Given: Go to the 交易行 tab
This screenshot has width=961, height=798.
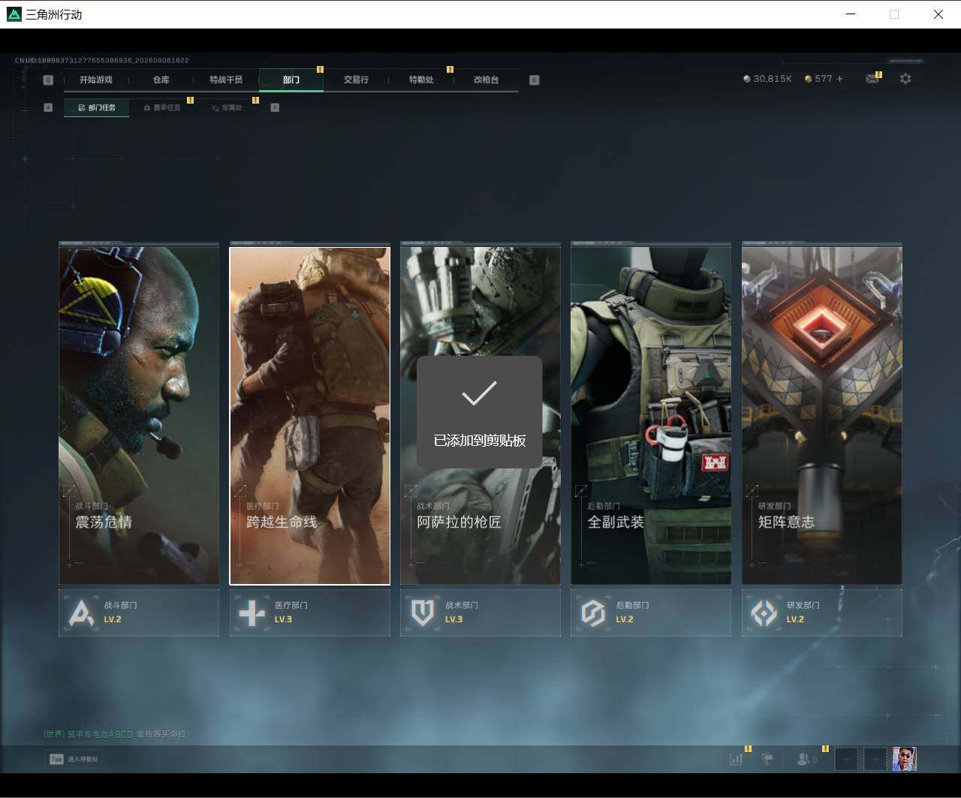Looking at the screenshot, I should tap(356, 80).
